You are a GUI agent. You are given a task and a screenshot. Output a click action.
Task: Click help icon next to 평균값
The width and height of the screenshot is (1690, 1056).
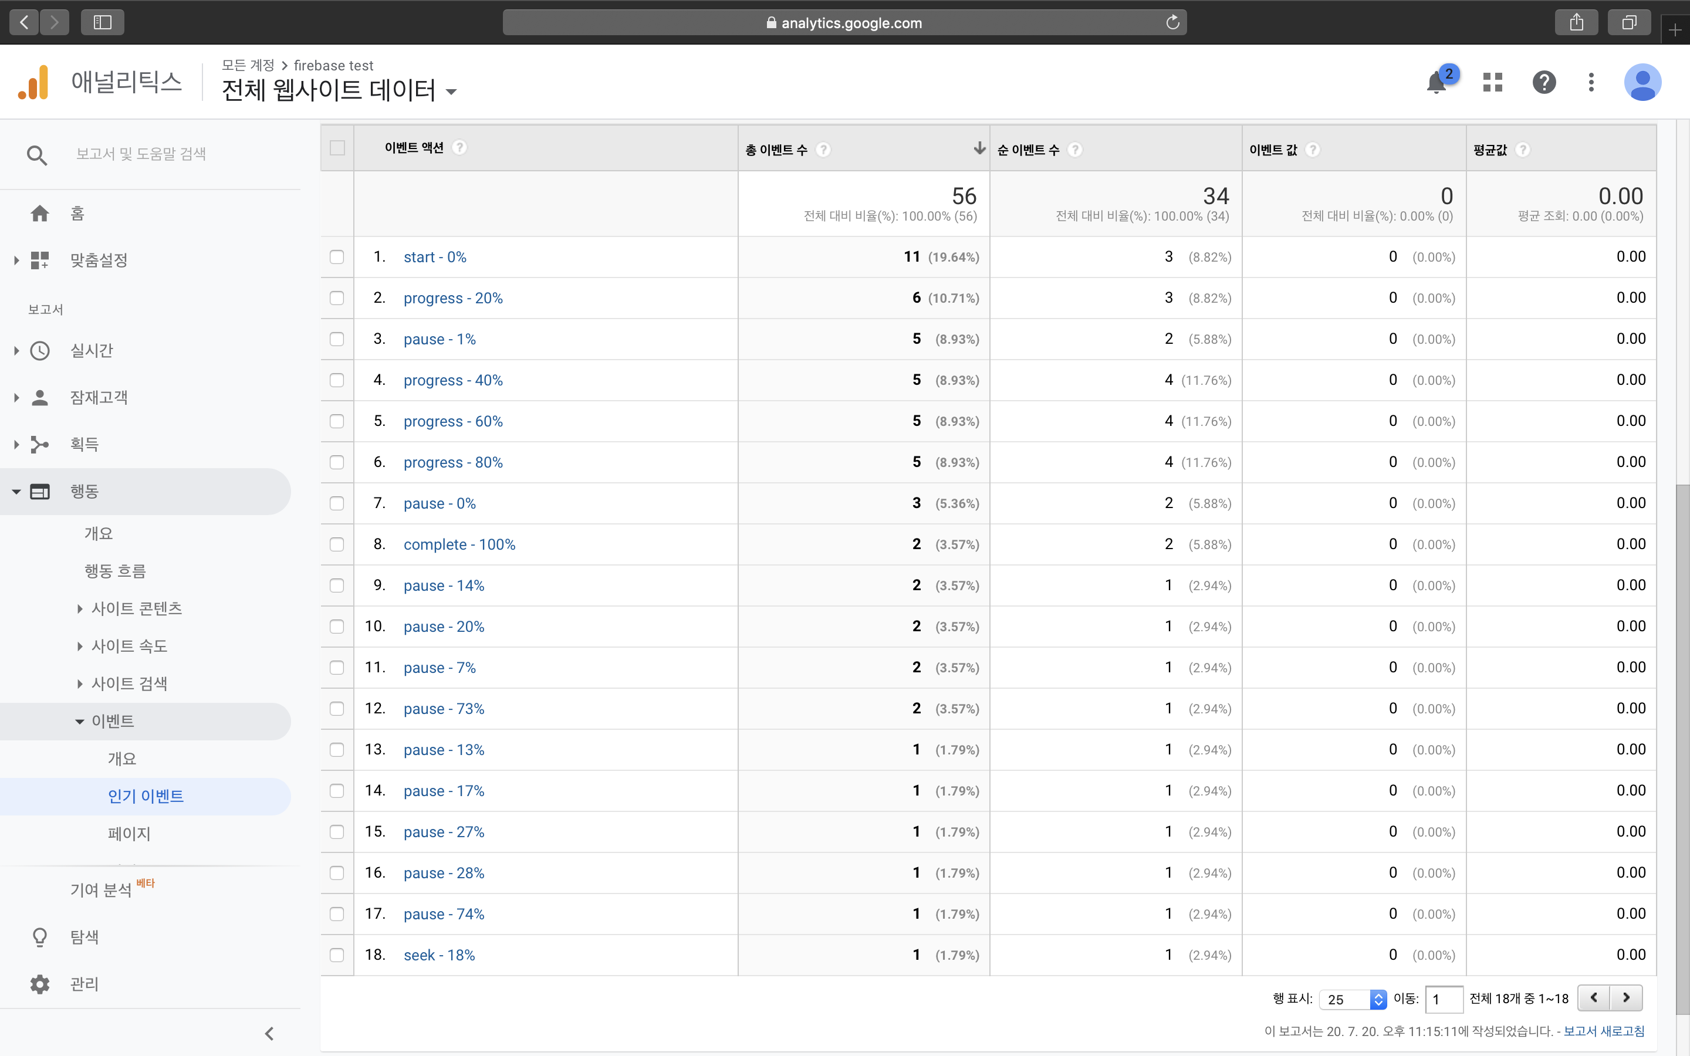coord(1523,150)
